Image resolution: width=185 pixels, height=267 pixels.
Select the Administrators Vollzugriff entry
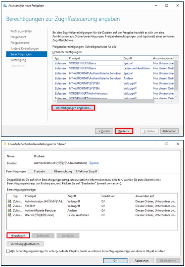click(x=92, y=201)
